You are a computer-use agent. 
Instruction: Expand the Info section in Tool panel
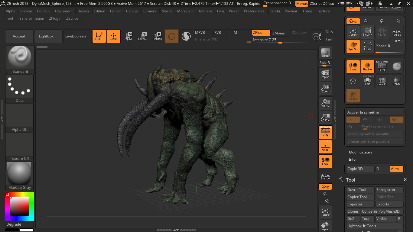(x=352, y=159)
